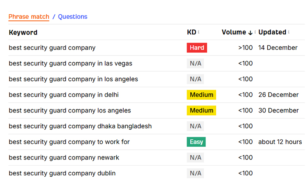The height and width of the screenshot is (184, 307).
Task: Open keyword ending in 'newark'
Action: [64, 157]
